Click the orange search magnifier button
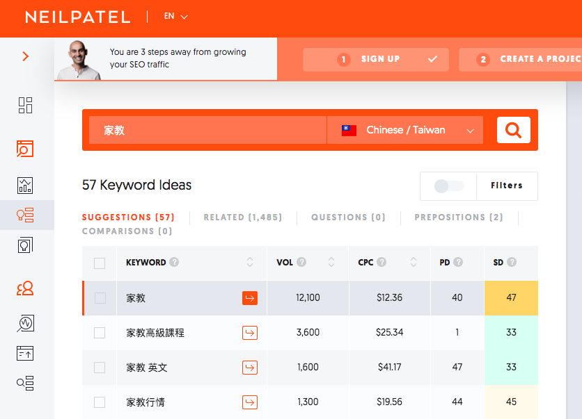The width and height of the screenshot is (582, 419). (513, 130)
